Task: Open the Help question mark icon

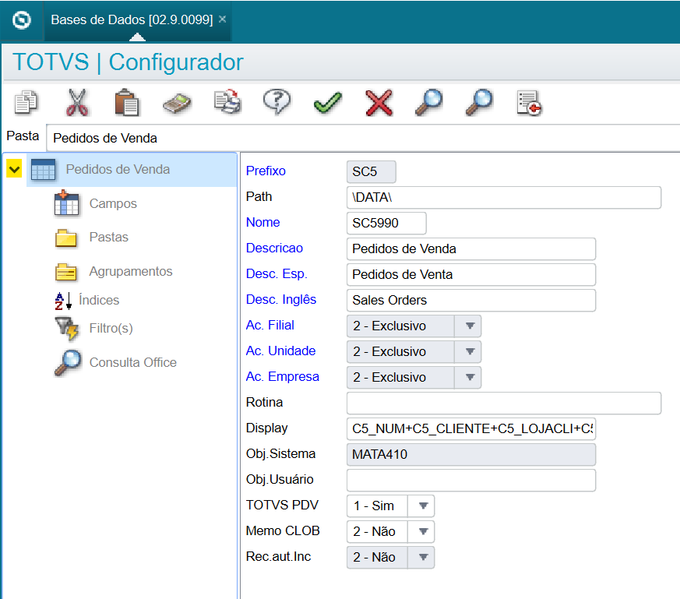Action: (277, 102)
